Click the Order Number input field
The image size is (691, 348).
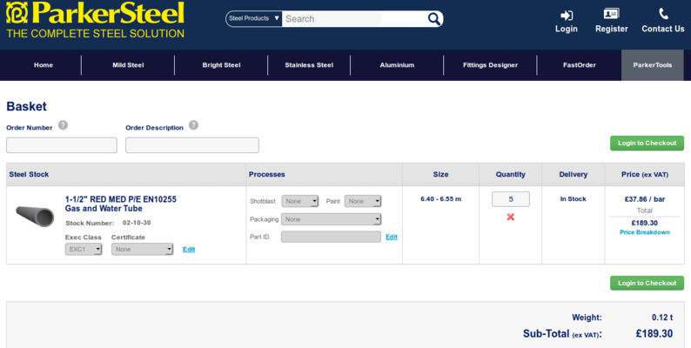tap(62, 145)
